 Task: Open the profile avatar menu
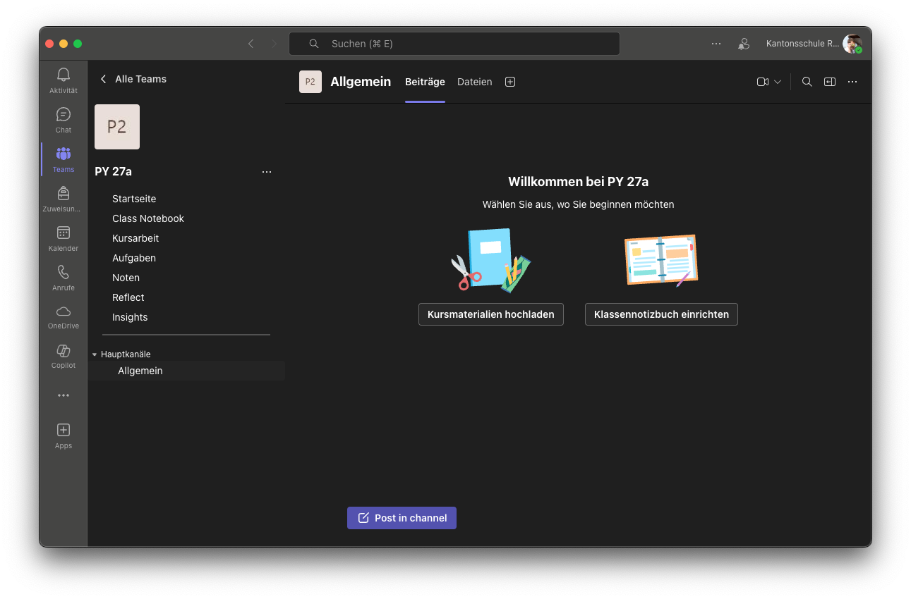pyautogui.click(x=852, y=44)
